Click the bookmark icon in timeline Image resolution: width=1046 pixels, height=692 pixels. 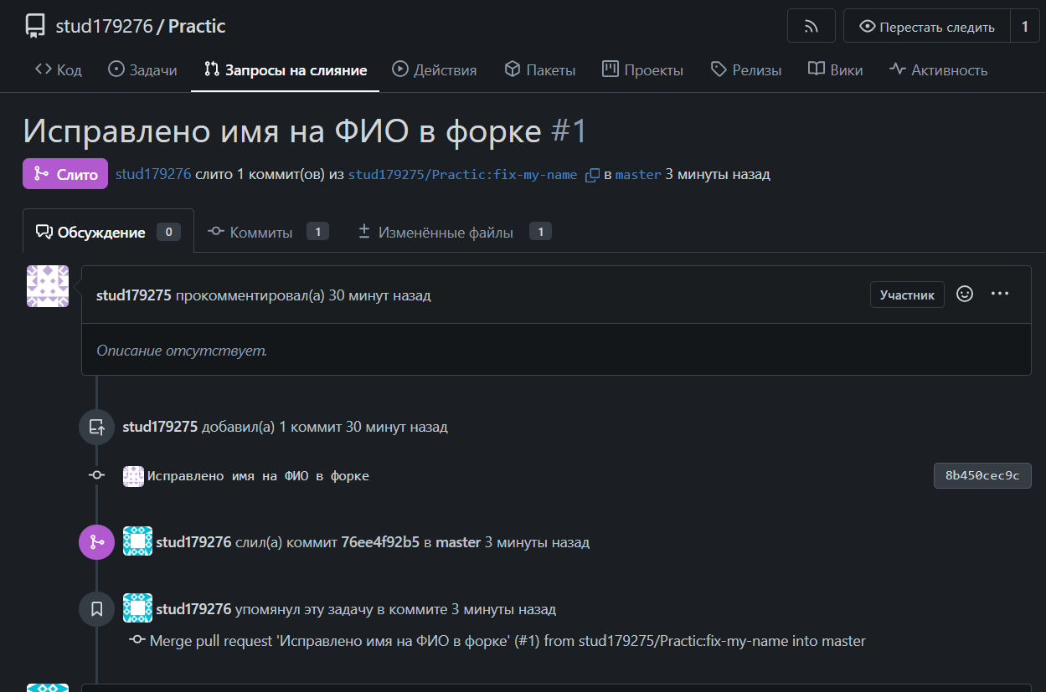96,608
